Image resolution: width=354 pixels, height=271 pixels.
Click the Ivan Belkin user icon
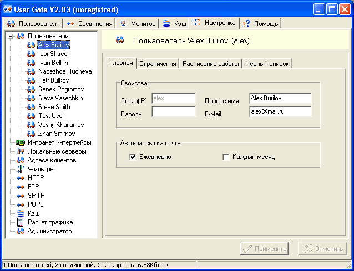click(31, 63)
